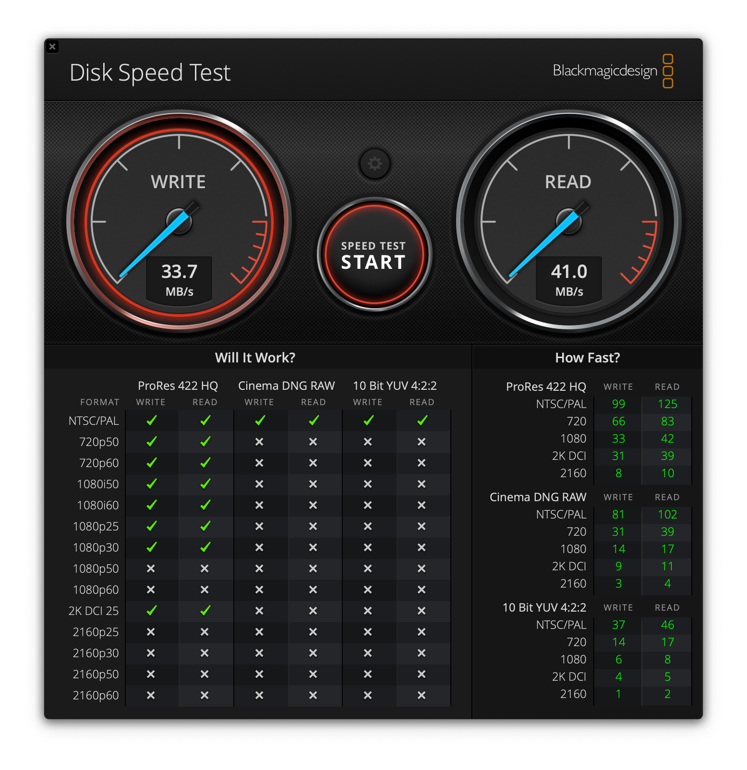Click the 1080p30 ProRes 422 HQ read checkmark
This screenshot has height=770, width=747.
point(205,547)
